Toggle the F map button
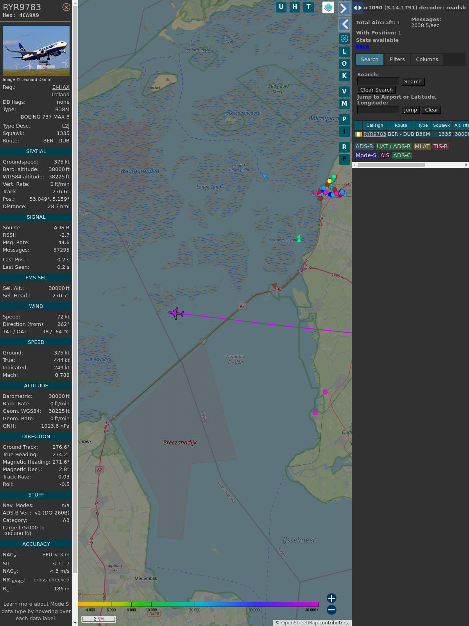 (x=344, y=159)
